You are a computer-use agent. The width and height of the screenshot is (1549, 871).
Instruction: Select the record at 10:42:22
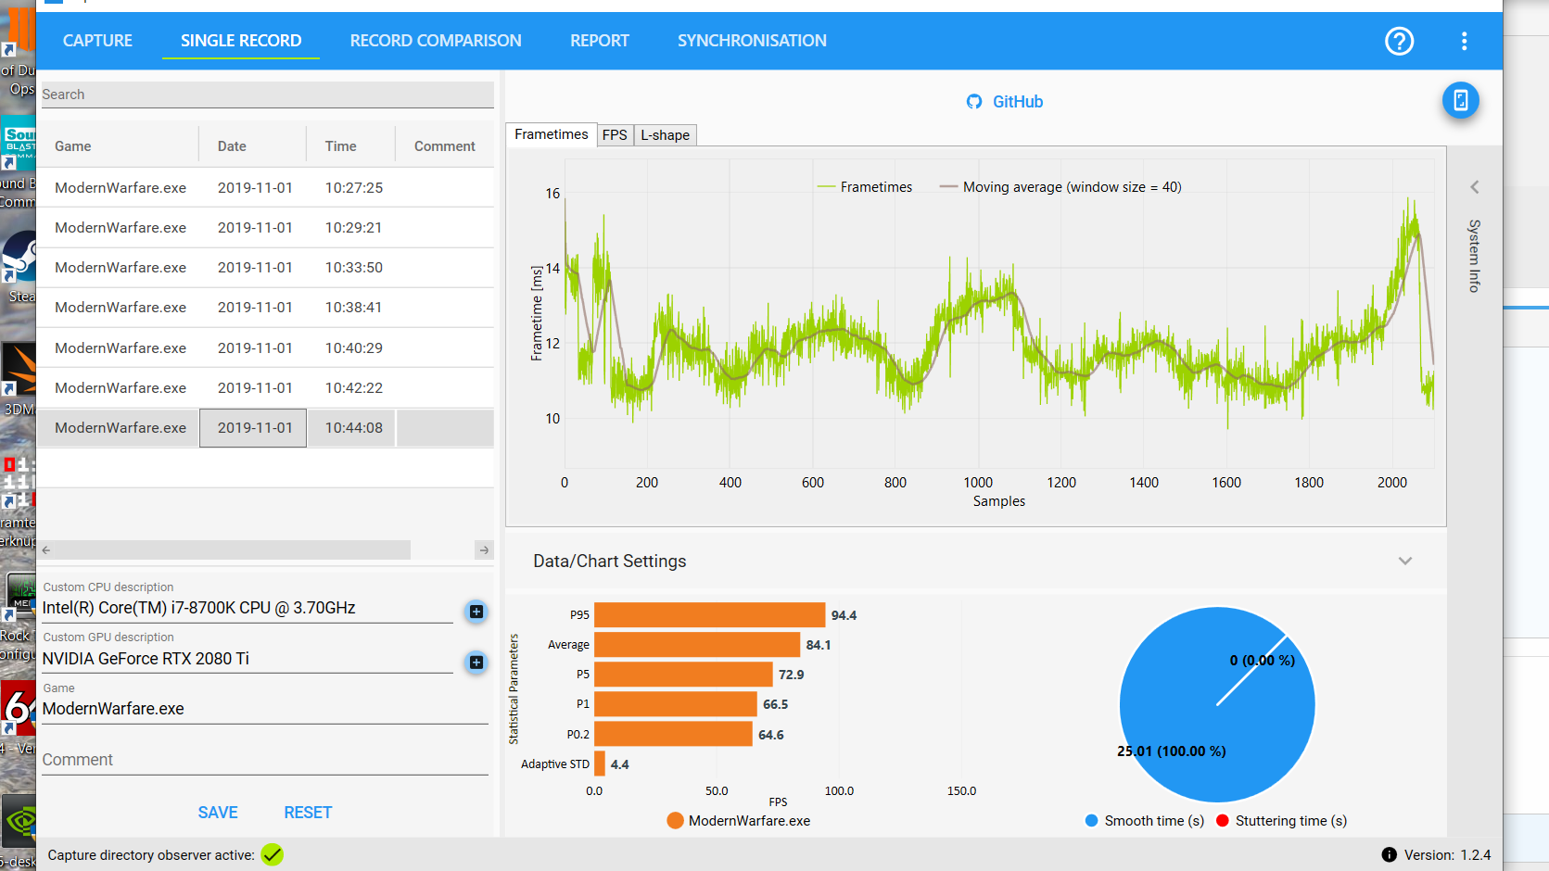[267, 387]
